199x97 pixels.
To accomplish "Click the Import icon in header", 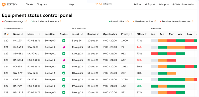I will point(160,4).
